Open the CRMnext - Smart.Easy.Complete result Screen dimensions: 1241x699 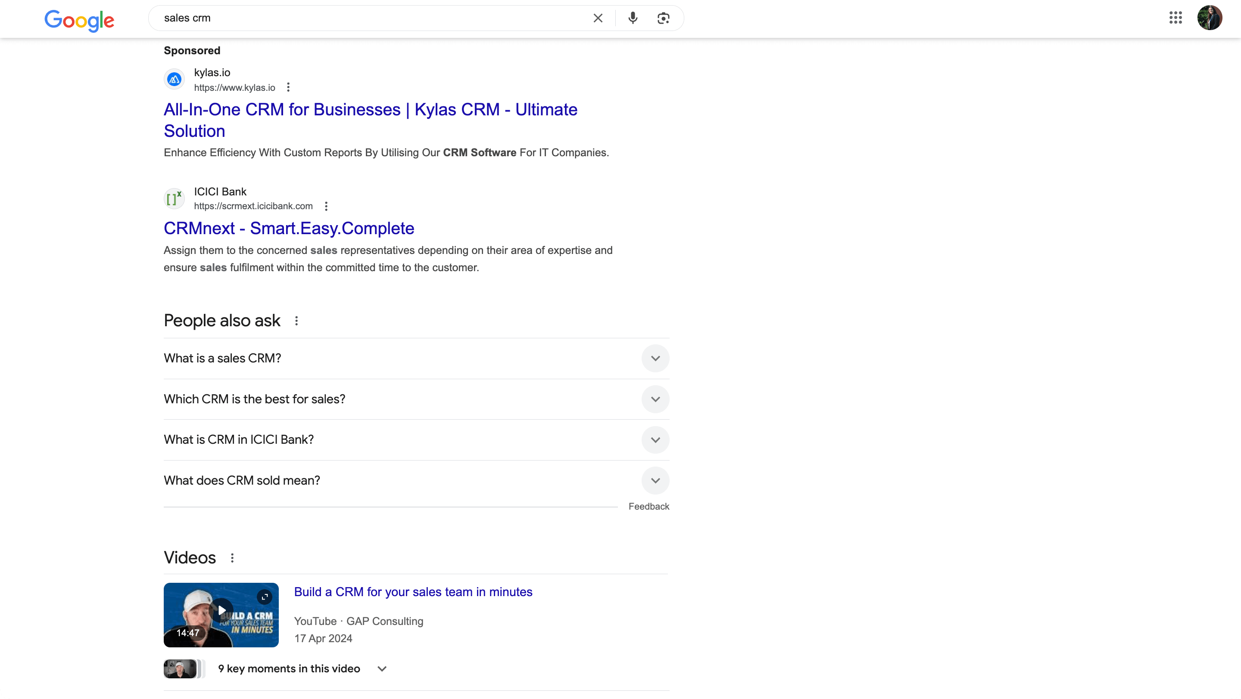click(x=289, y=228)
